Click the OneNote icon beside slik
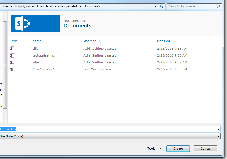Viewport: 227px width, 159px height. (12, 49)
